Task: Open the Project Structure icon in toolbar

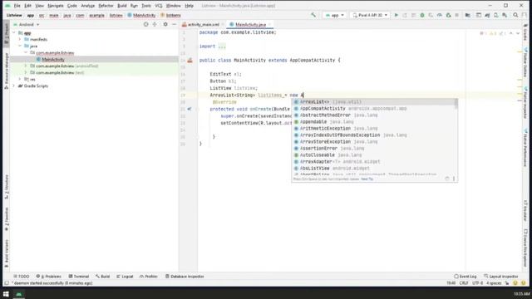Action: 467,15
